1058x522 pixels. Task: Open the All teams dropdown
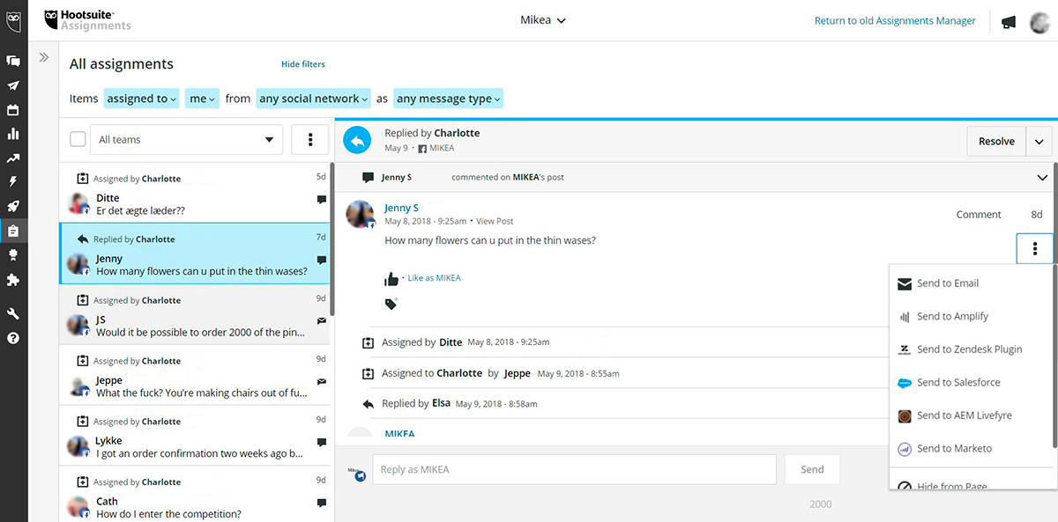click(x=186, y=139)
